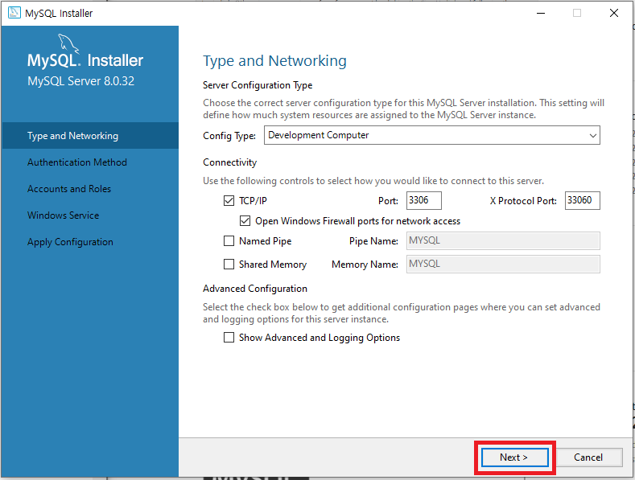Click the Cancel button

pos(588,457)
